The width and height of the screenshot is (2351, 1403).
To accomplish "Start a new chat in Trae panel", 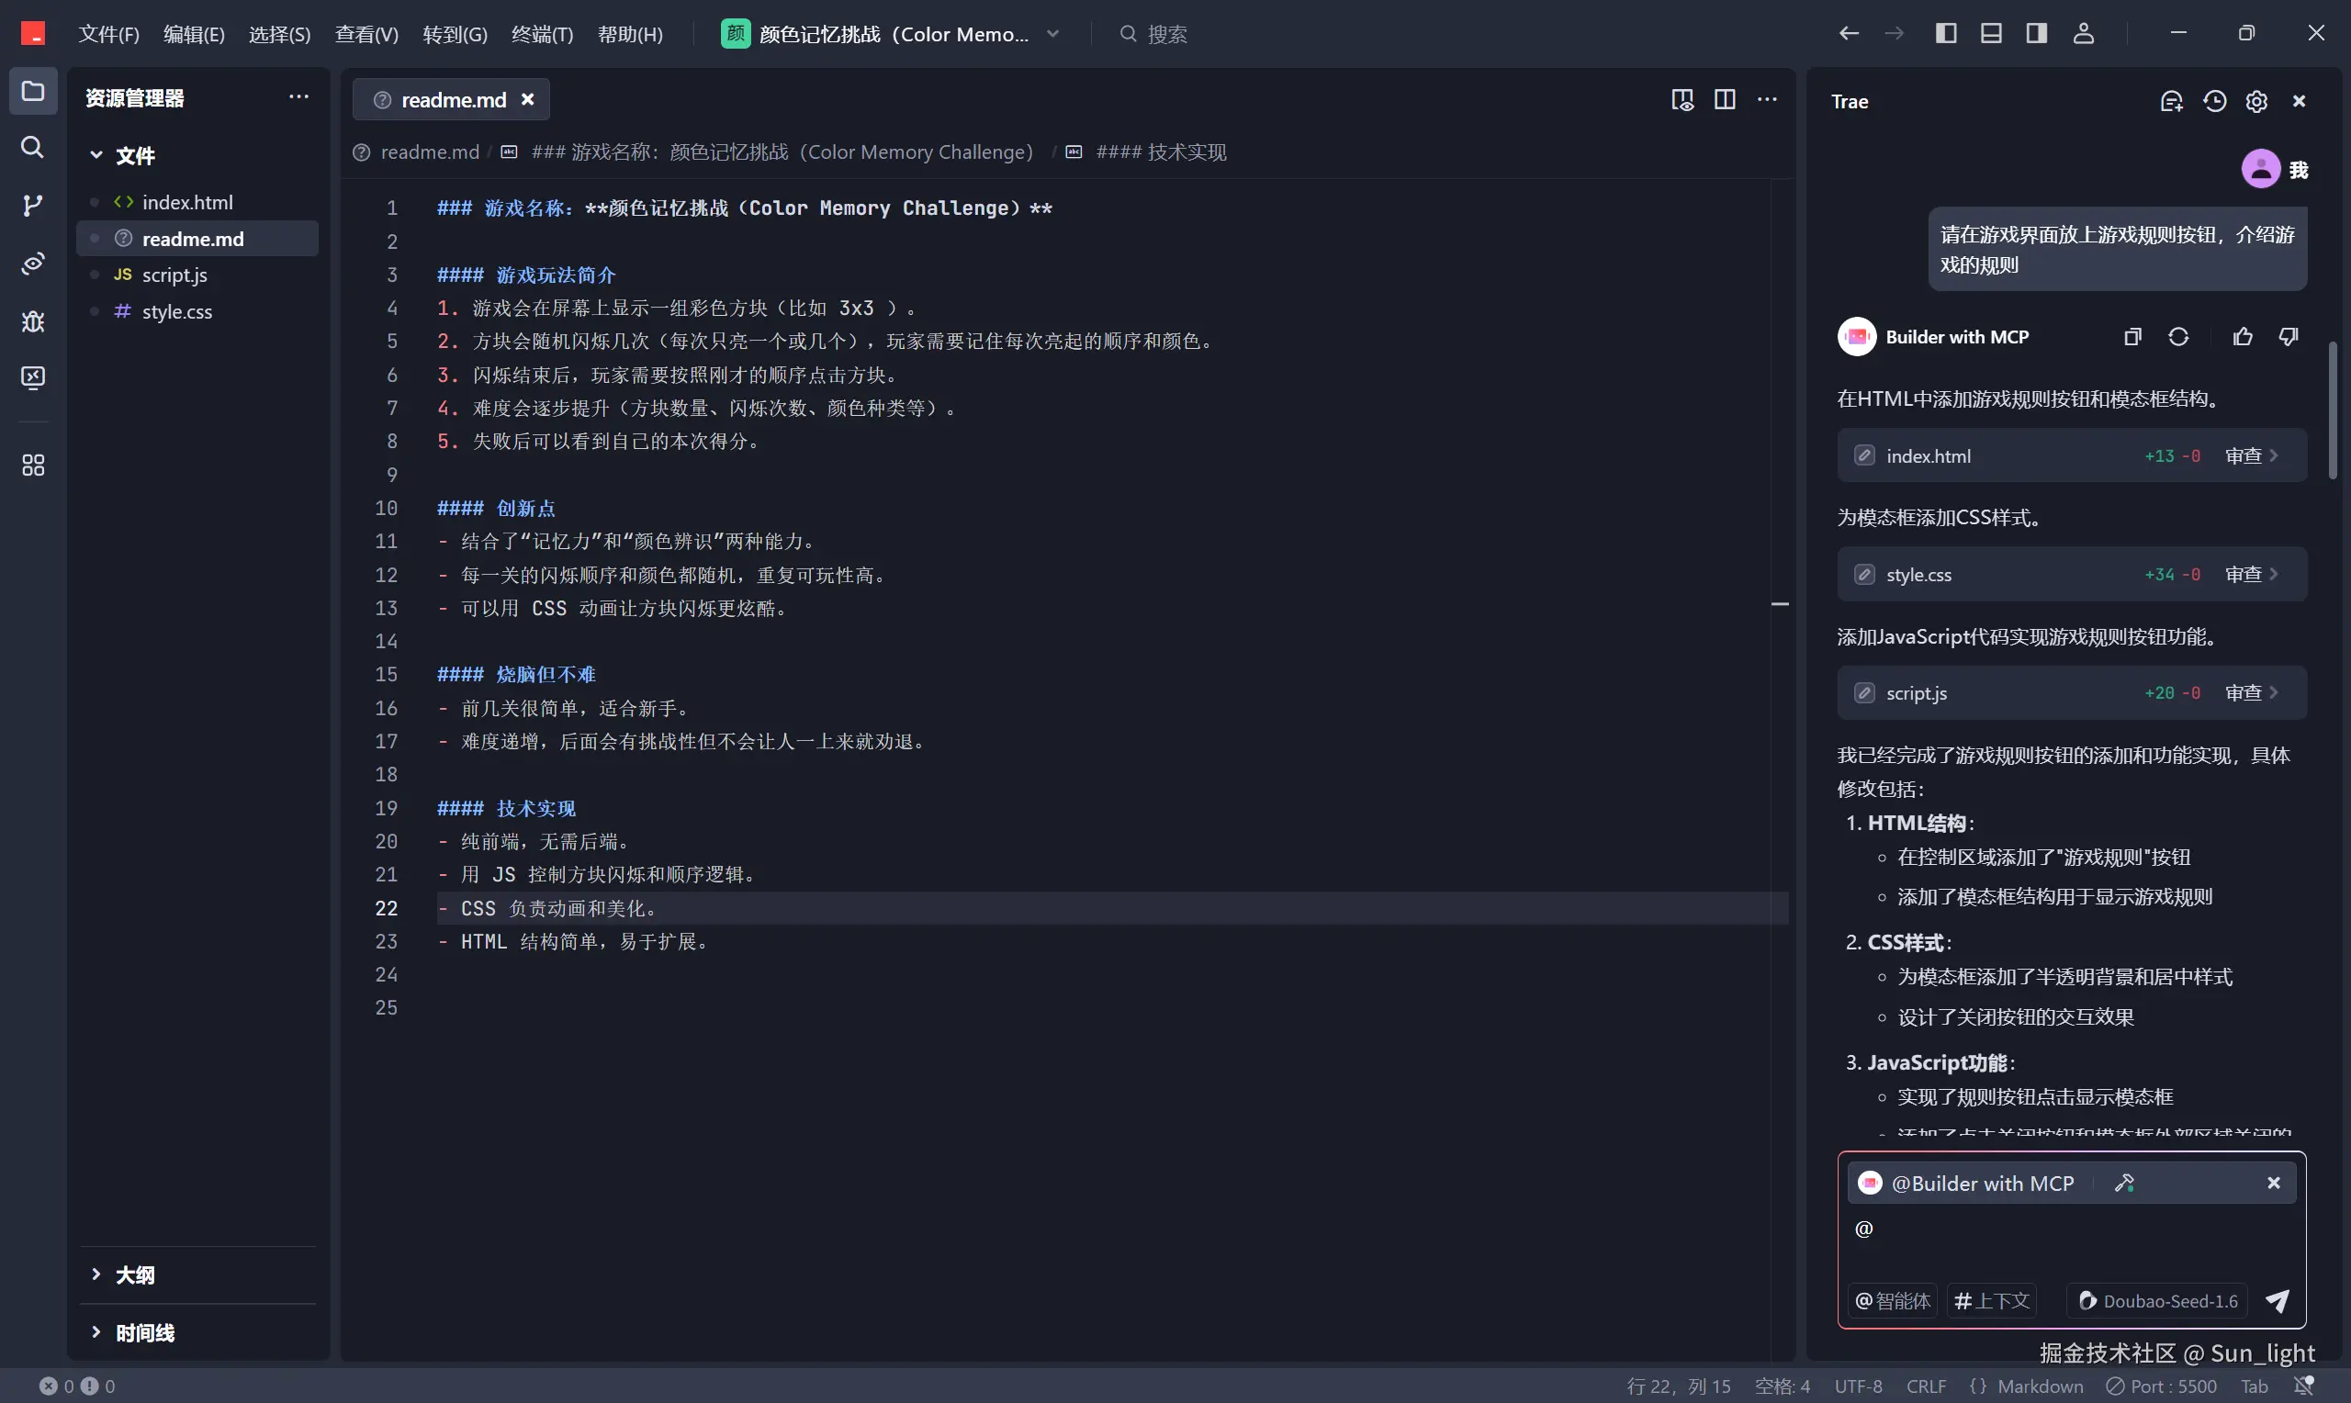I will (x=2171, y=101).
